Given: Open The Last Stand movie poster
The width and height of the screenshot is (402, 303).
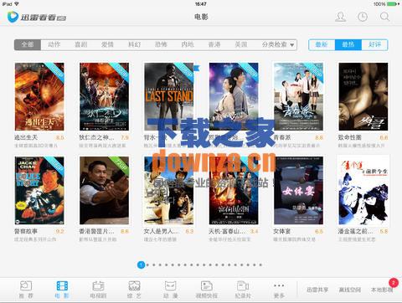Looking at the screenshot, I should point(169,96).
